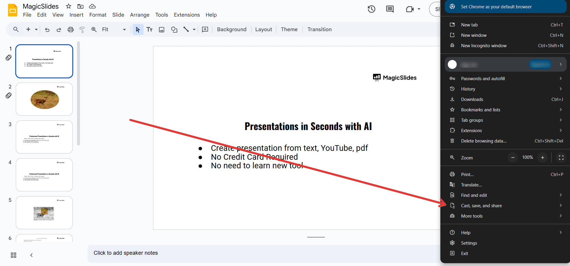The image size is (570, 266).
Task: Click the Background button
Action: (x=232, y=29)
